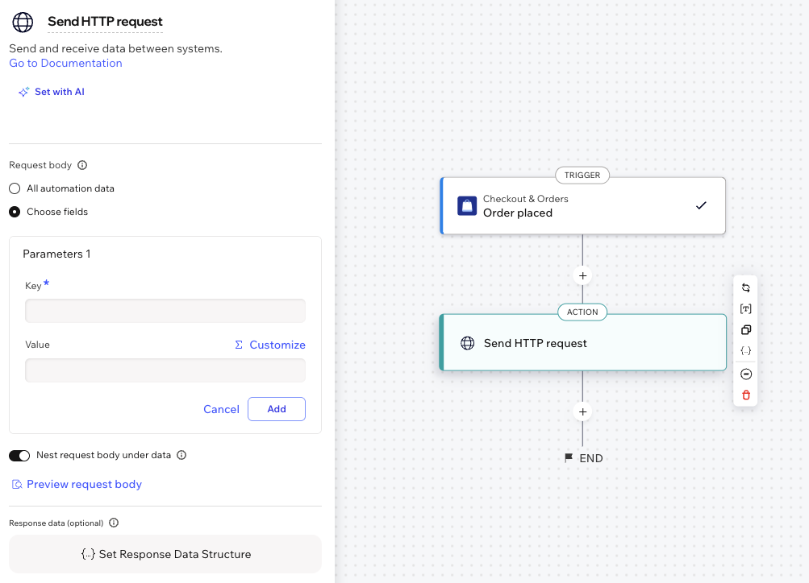Click the Request body label
Screen dimensions: 809x583
[40, 165]
